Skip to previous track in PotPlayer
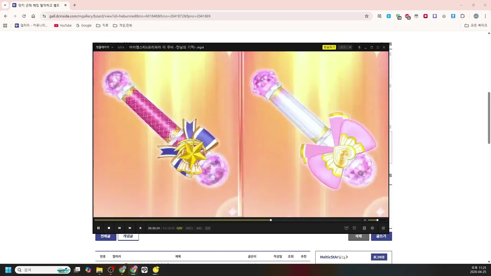Image resolution: width=491 pixels, height=276 pixels. pyautogui.click(x=119, y=228)
